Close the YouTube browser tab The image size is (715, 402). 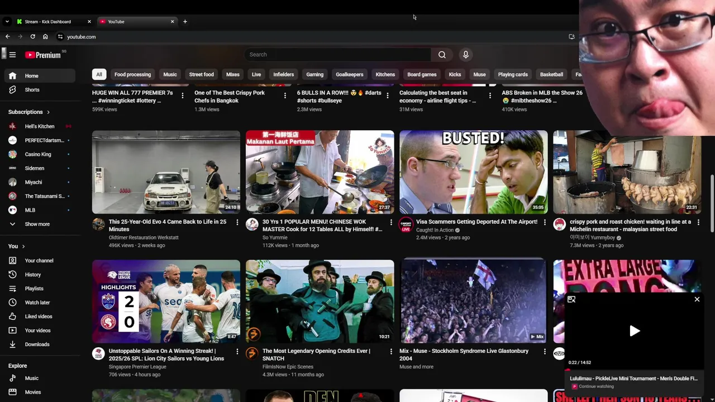[172, 22]
